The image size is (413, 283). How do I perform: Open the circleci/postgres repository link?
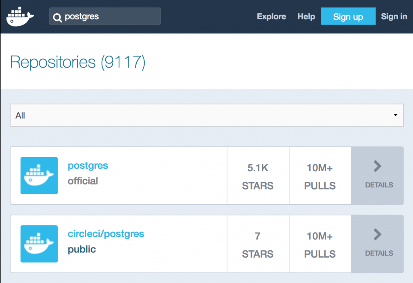106,234
